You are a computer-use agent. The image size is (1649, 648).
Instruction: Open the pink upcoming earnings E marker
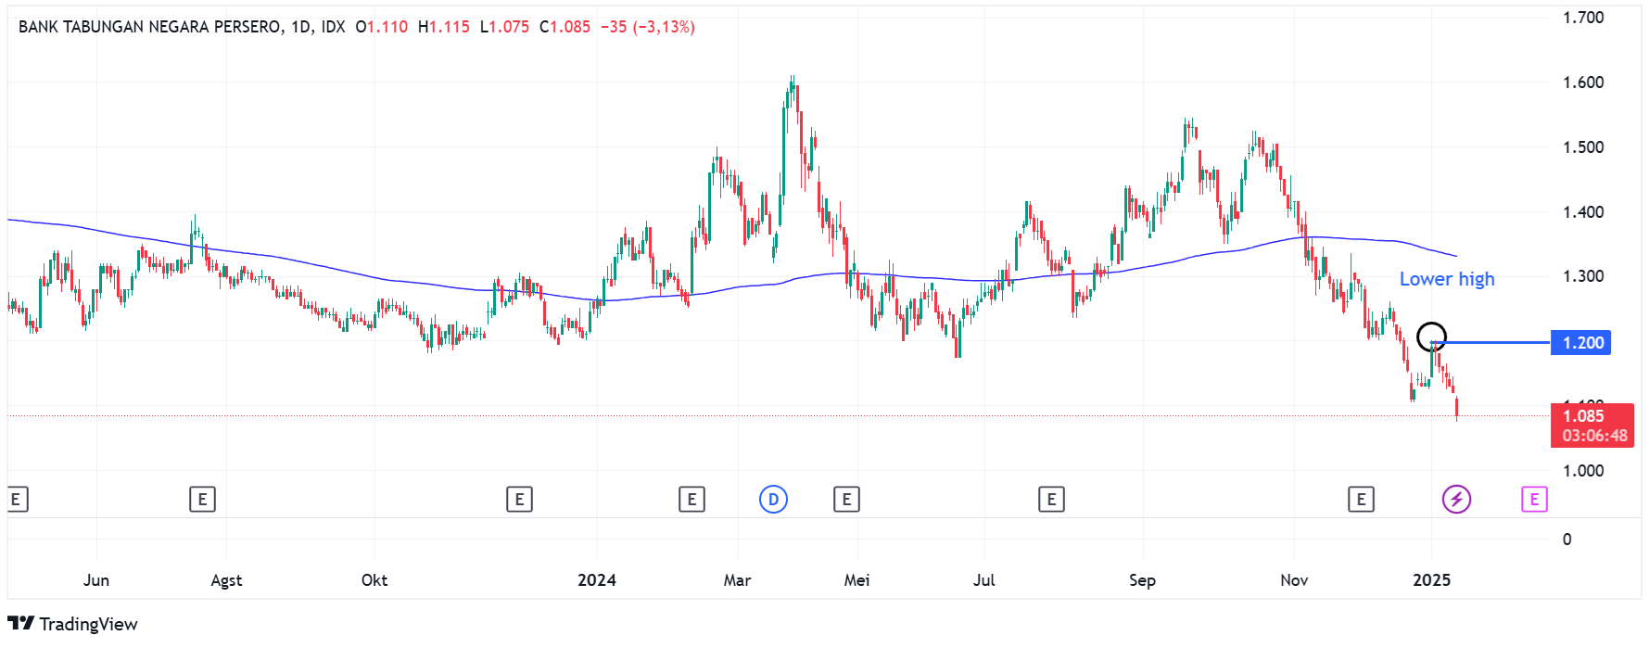click(x=1534, y=500)
